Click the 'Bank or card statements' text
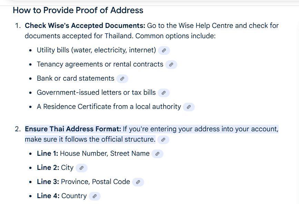 pos(76,79)
